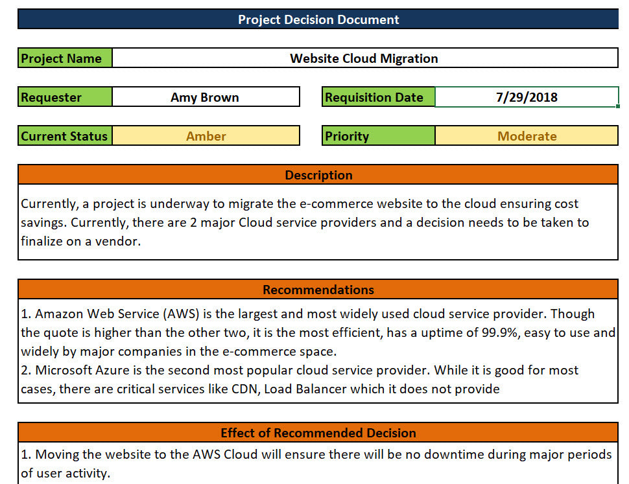
Task: Select the text about moving website to AWS Cloud
Action: point(318,463)
